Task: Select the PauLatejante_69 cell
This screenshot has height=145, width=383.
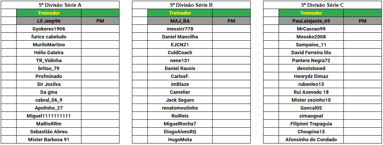Action: click(311, 21)
